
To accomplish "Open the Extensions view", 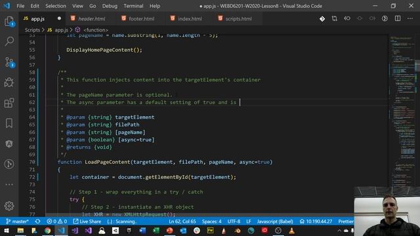I will [9, 103].
